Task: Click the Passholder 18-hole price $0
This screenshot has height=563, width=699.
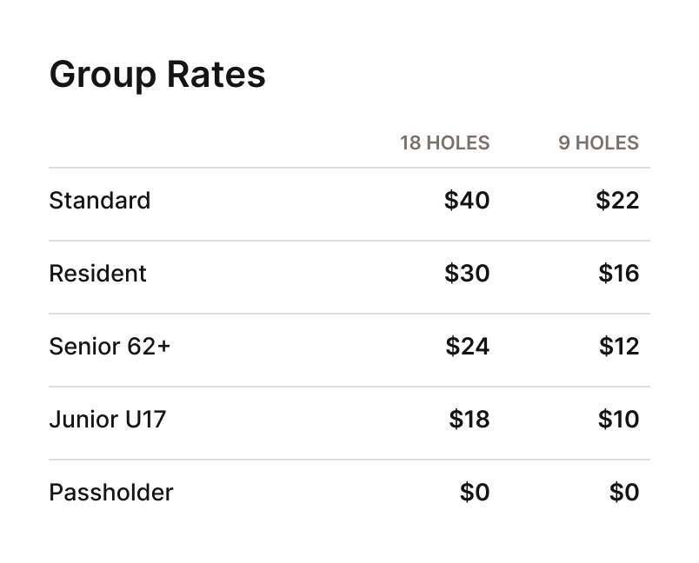Action: [475, 493]
